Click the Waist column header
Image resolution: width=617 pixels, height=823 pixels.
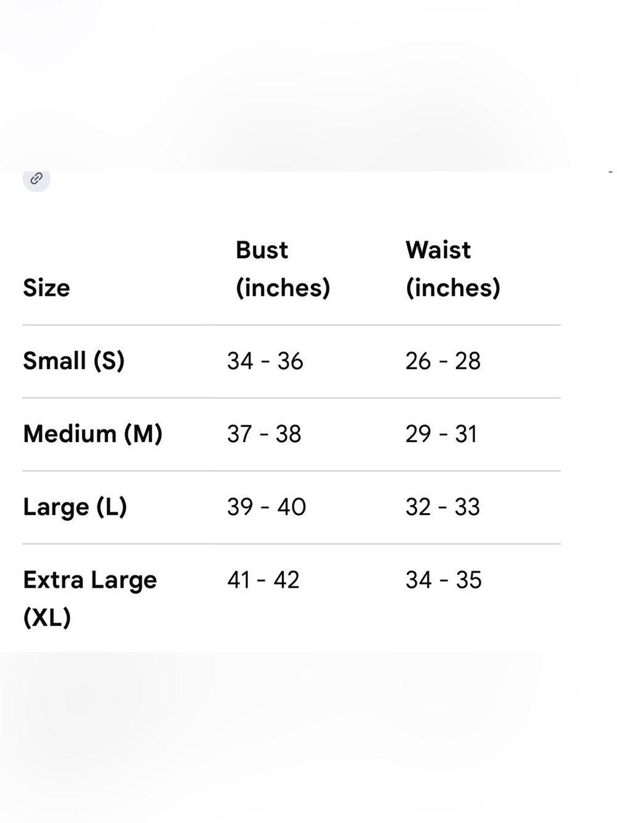[453, 269]
